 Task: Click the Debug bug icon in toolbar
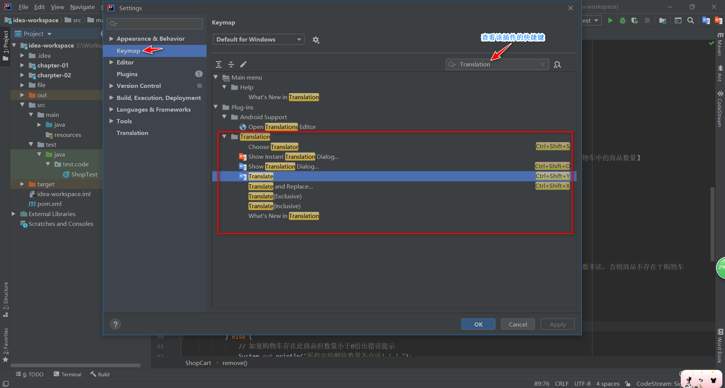(x=623, y=20)
